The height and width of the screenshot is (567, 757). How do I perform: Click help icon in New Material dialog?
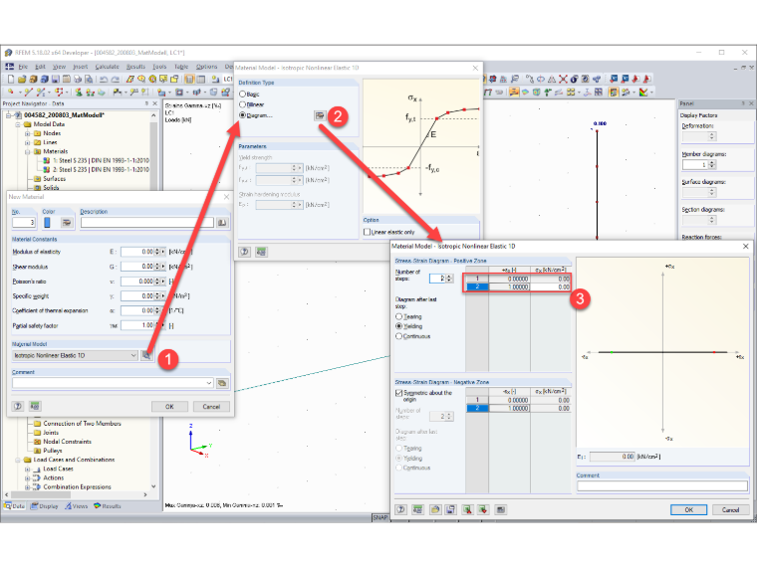click(18, 406)
